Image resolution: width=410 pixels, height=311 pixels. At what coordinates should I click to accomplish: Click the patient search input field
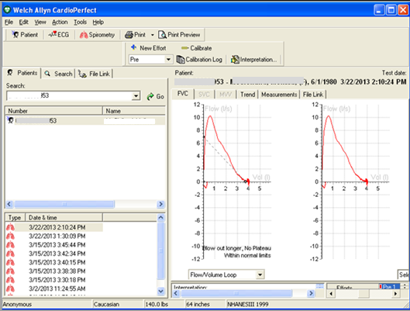pyautogui.click(x=69, y=95)
